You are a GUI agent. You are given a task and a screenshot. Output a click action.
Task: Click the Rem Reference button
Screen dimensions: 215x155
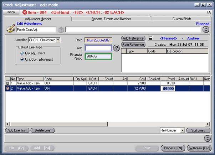coord(133,45)
